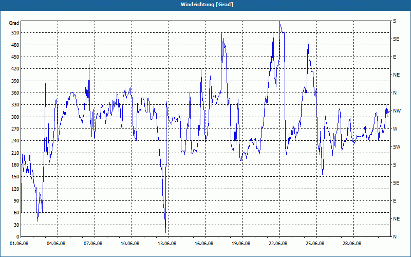Select the date label 13.06.08

[167, 244]
